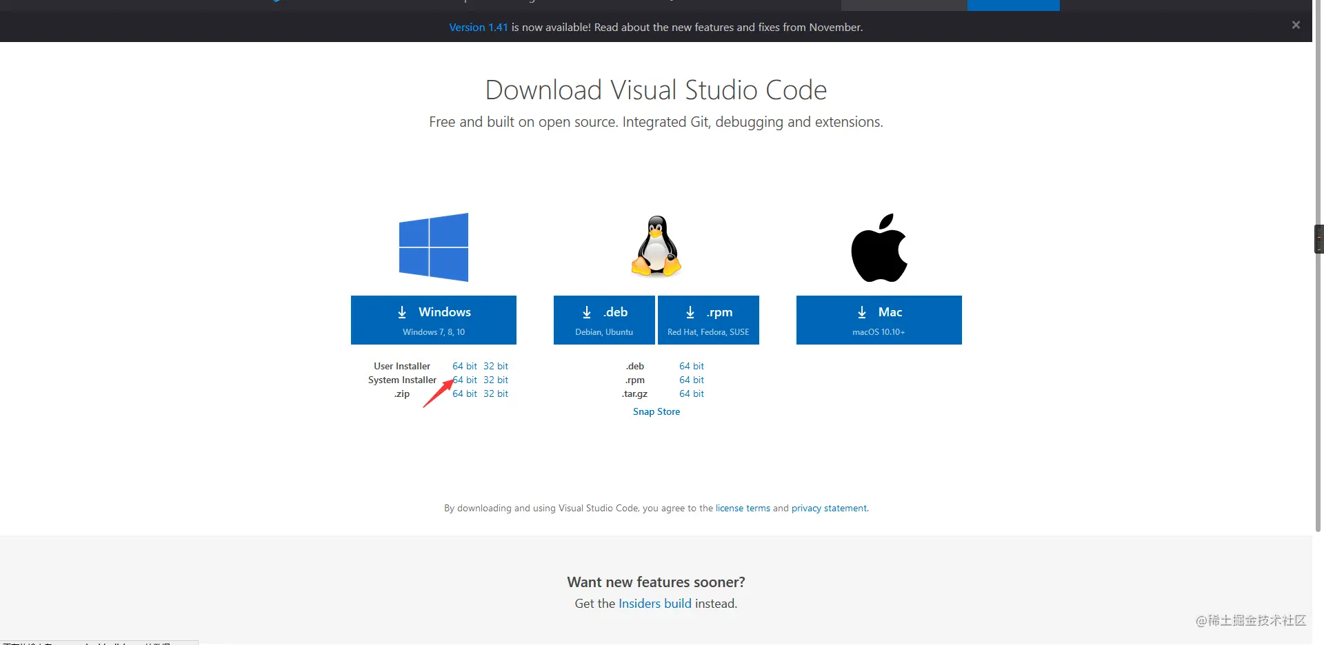Download Linux .rpm 64 bit link
Image resolution: width=1324 pixels, height=645 pixels.
pos(692,380)
